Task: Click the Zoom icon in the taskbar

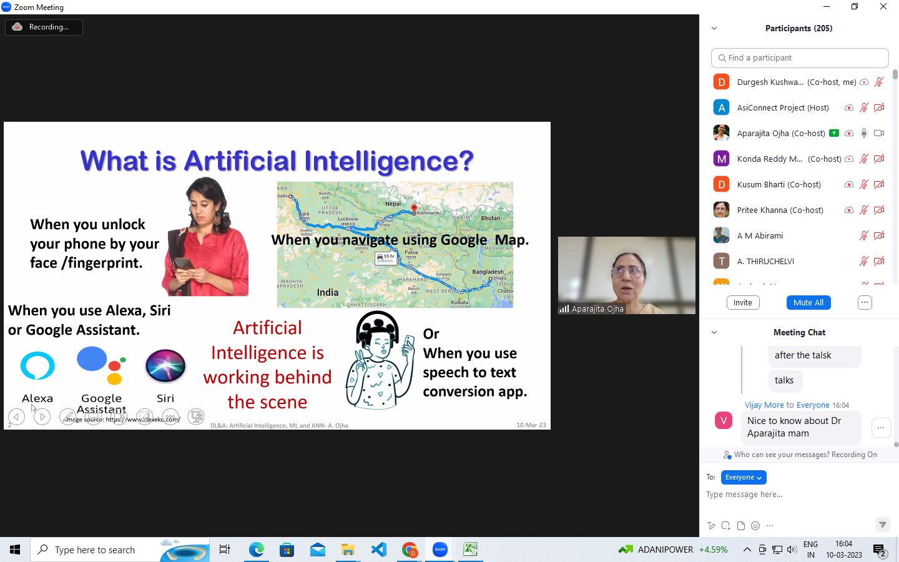Action: click(x=440, y=550)
